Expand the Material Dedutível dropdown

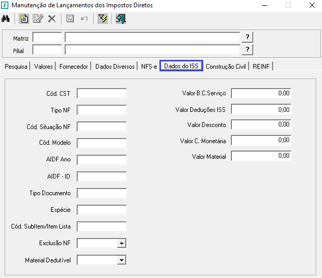coord(121,260)
